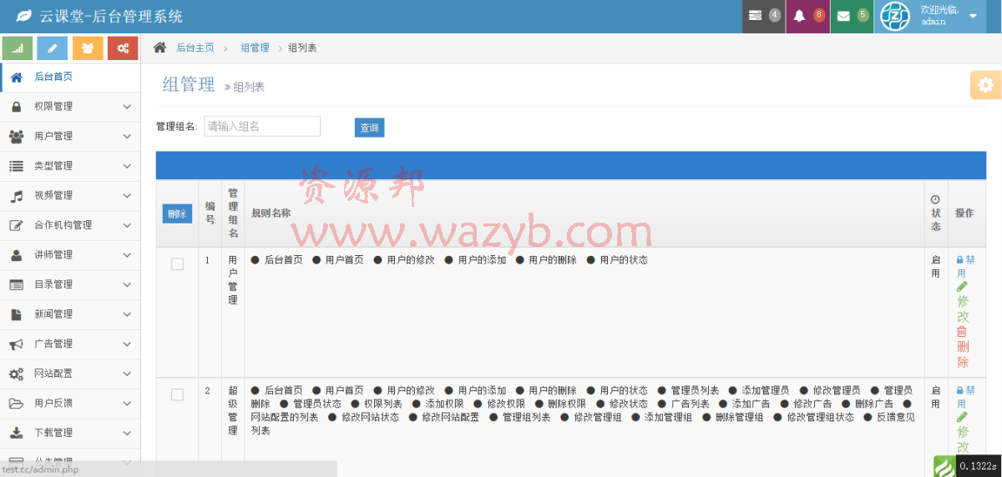Click the 查询 search button
Viewport: 1002px width, 477px height.
[369, 128]
